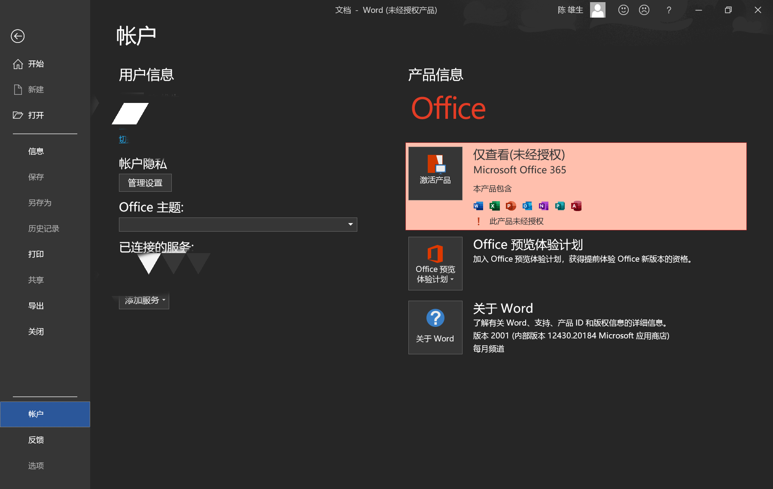Image resolution: width=773 pixels, height=489 pixels.
Task: Click the Word app icon in product list
Action: [x=478, y=206]
